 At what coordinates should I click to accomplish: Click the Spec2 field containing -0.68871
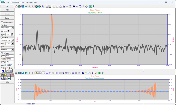[10, 65]
